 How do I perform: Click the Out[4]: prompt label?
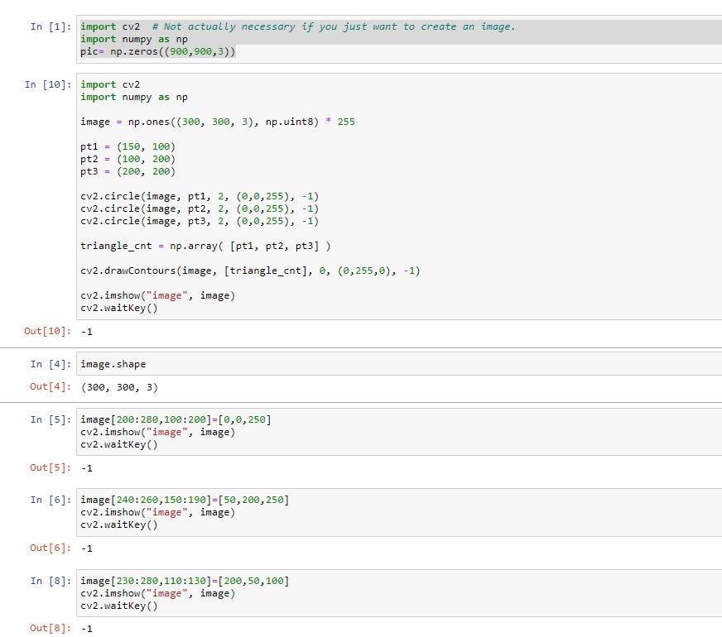51,386
